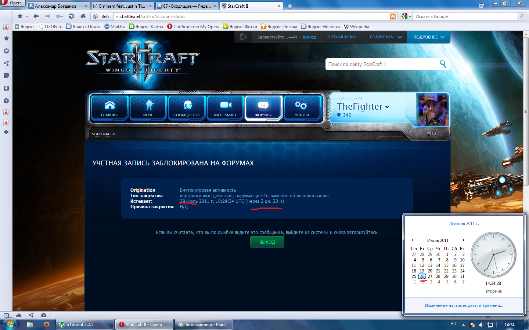
Task: Switch to µTorrent 2.2.1 in taskbar
Action: (x=85, y=324)
